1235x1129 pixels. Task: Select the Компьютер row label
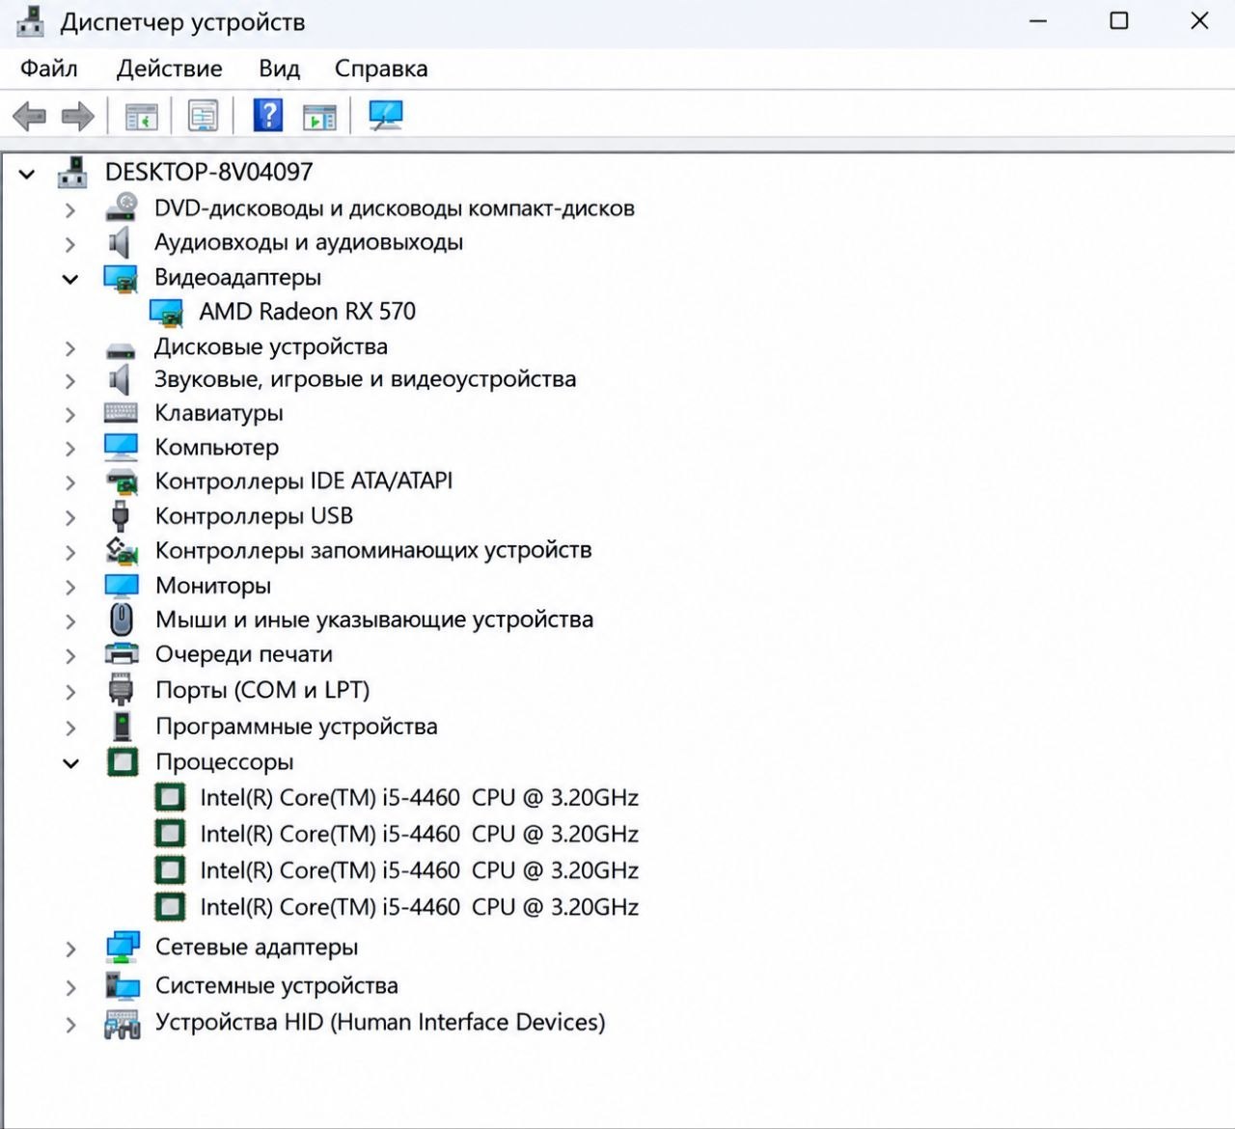click(x=216, y=447)
